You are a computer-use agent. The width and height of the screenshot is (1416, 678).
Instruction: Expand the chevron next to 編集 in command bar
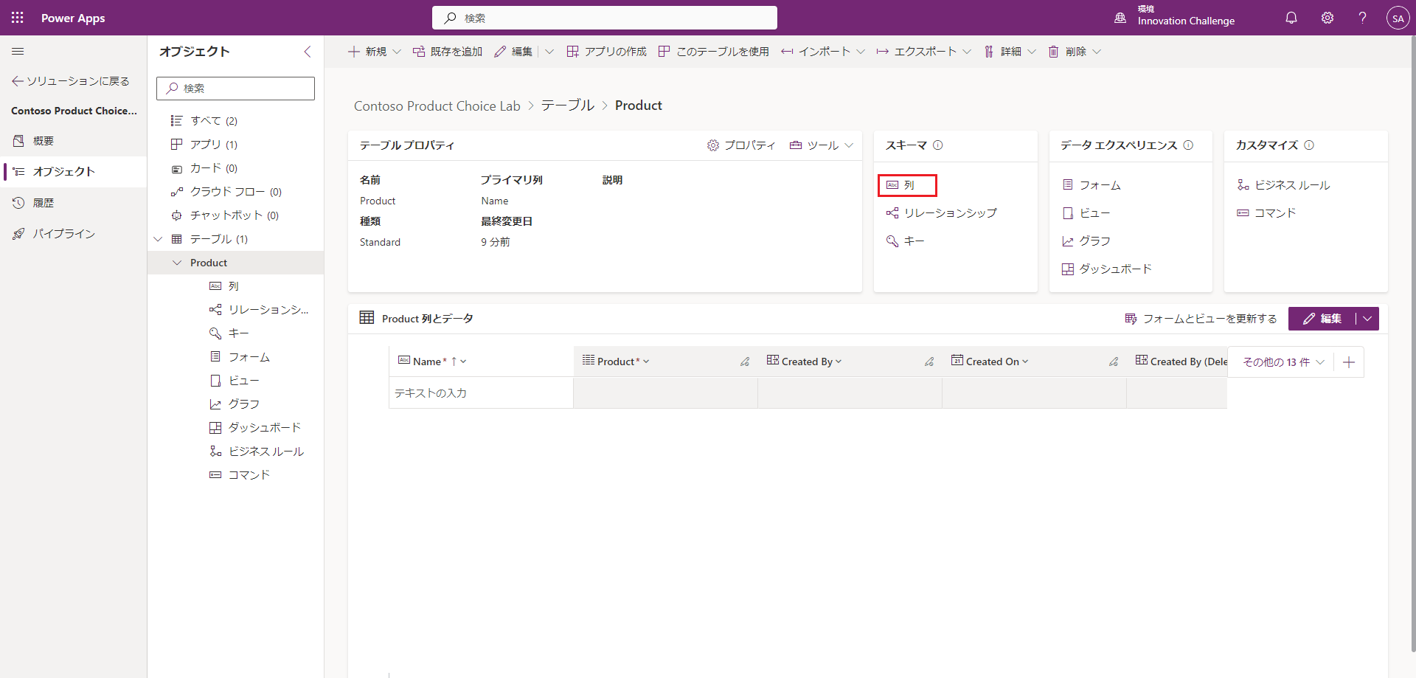(x=549, y=52)
